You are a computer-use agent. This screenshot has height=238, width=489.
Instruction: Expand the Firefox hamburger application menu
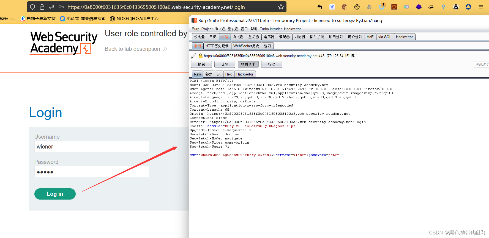click(x=480, y=7)
